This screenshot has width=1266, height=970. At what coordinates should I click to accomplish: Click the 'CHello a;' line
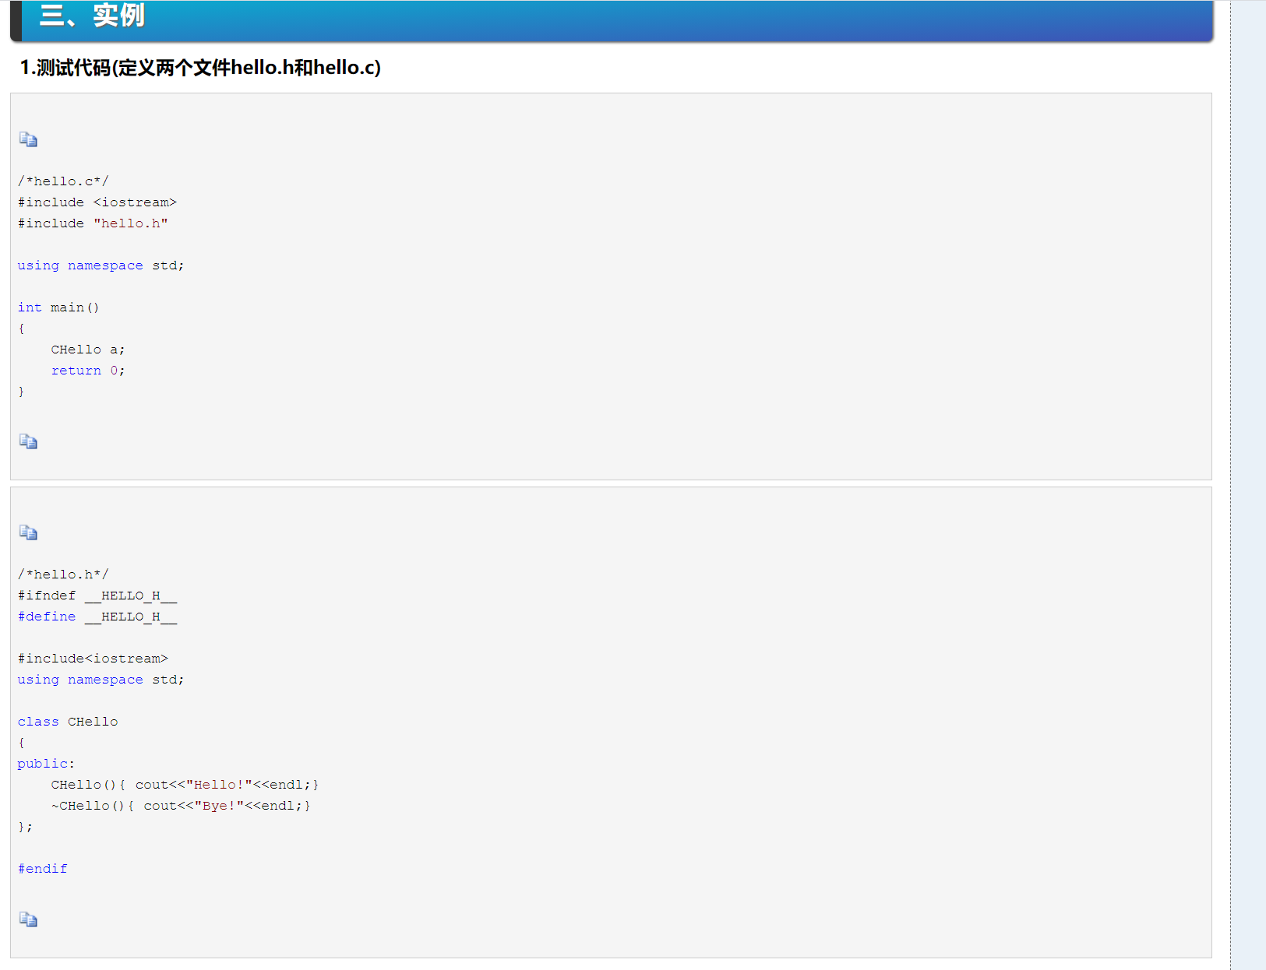tap(88, 350)
